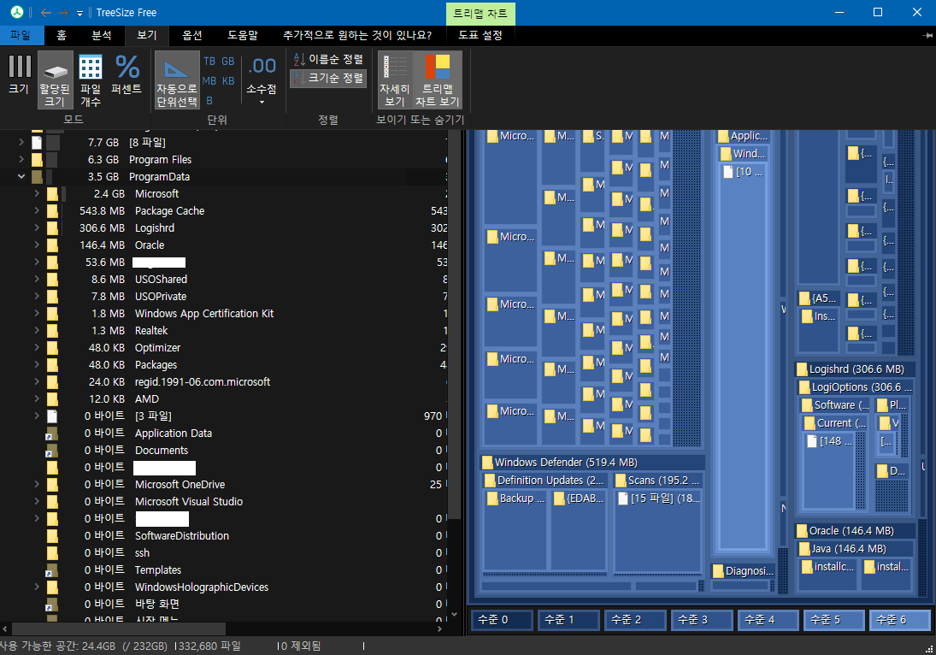Open the 도움말 ribbon tab
The height and width of the screenshot is (655, 936).
tap(243, 35)
